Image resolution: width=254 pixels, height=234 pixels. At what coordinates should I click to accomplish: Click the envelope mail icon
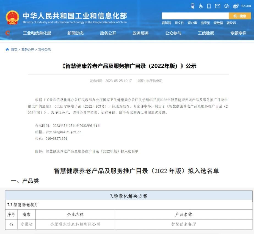[x=217, y=6]
